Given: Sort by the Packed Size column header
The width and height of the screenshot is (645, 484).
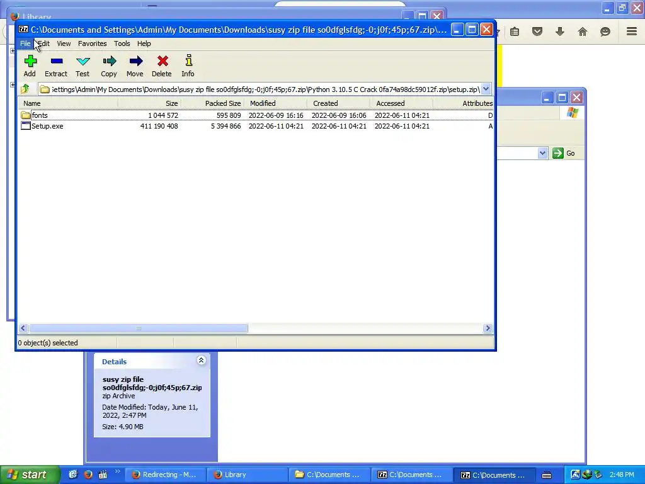Looking at the screenshot, I should point(213,103).
